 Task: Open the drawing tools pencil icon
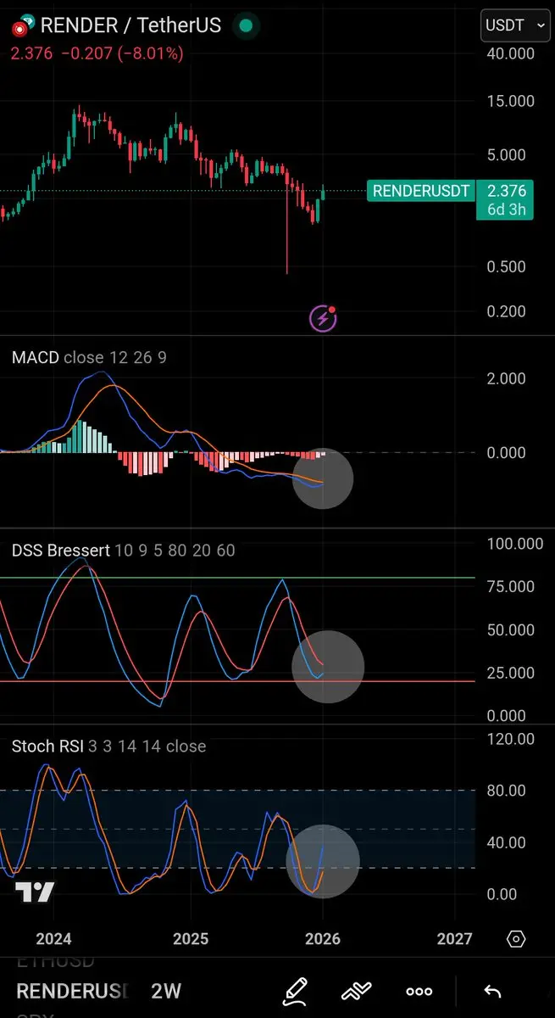point(295,990)
